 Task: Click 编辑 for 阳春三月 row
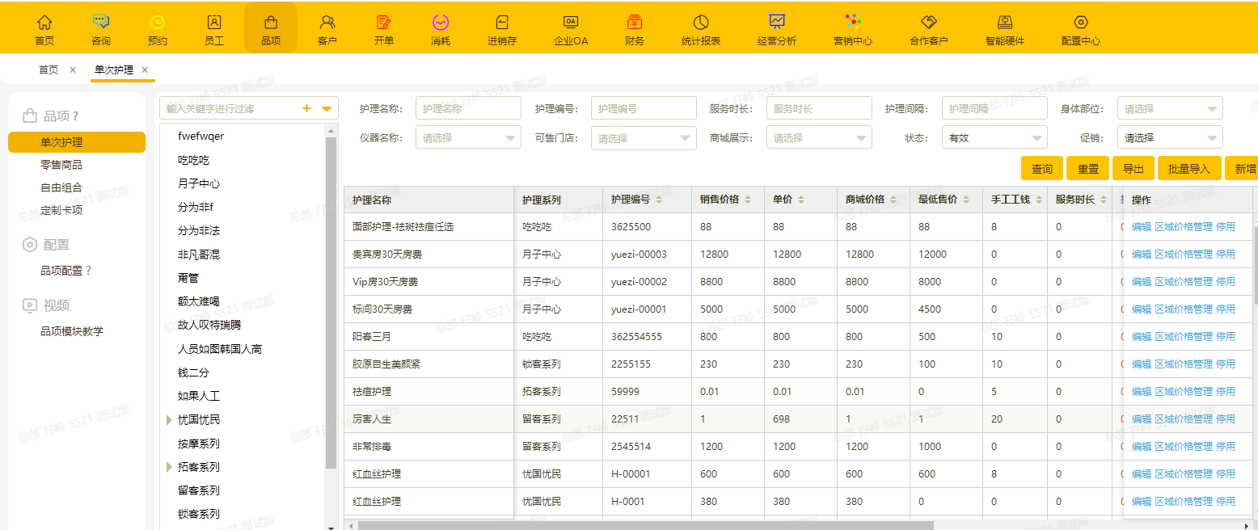pos(1142,337)
